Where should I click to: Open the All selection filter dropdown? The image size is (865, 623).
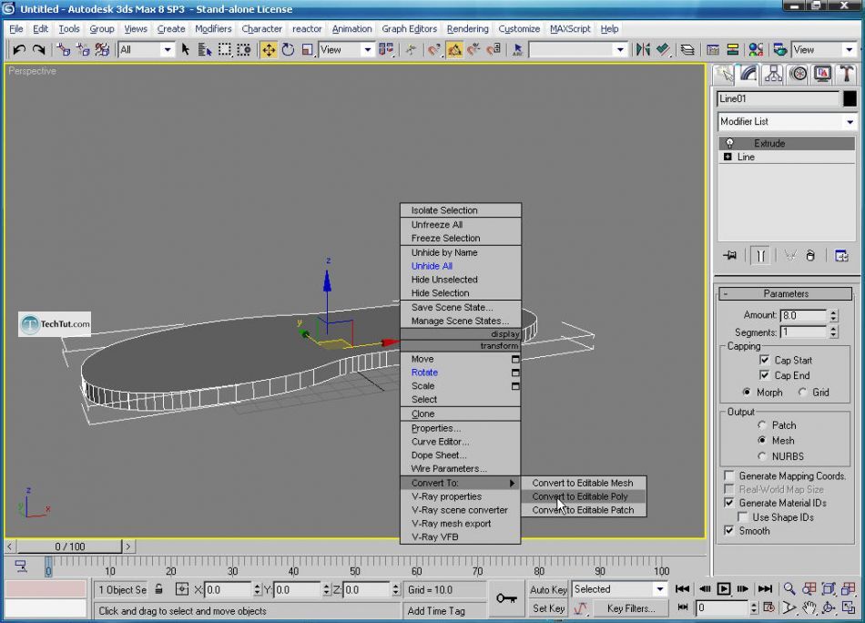[147, 50]
